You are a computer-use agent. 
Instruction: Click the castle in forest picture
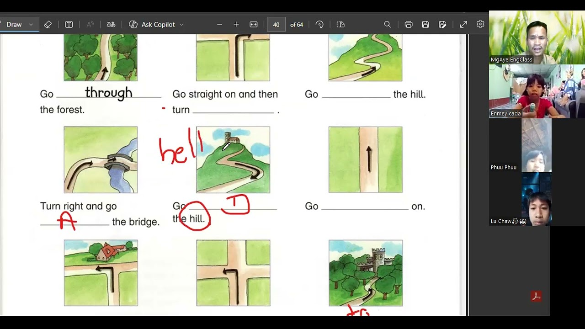pyautogui.click(x=366, y=273)
